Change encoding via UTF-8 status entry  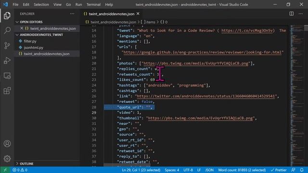pos(188,170)
